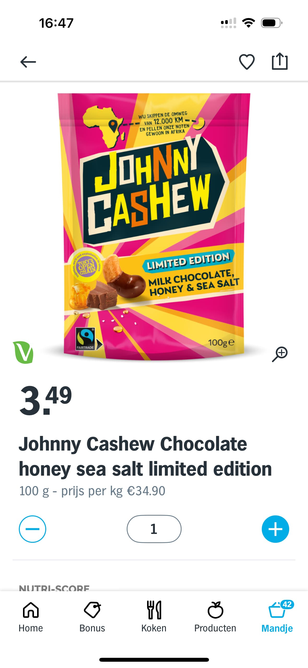Decrease quantity with the minus button

[x=32, y=529]
